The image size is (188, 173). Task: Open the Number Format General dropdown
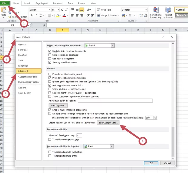146,10
